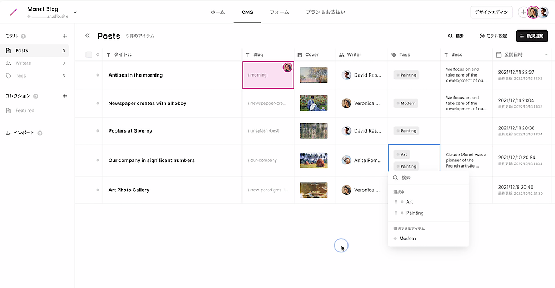The height and width of the screenshot is (288, 555).
Task: Click the 新規追加 button
Action: [x=531, y=36]
